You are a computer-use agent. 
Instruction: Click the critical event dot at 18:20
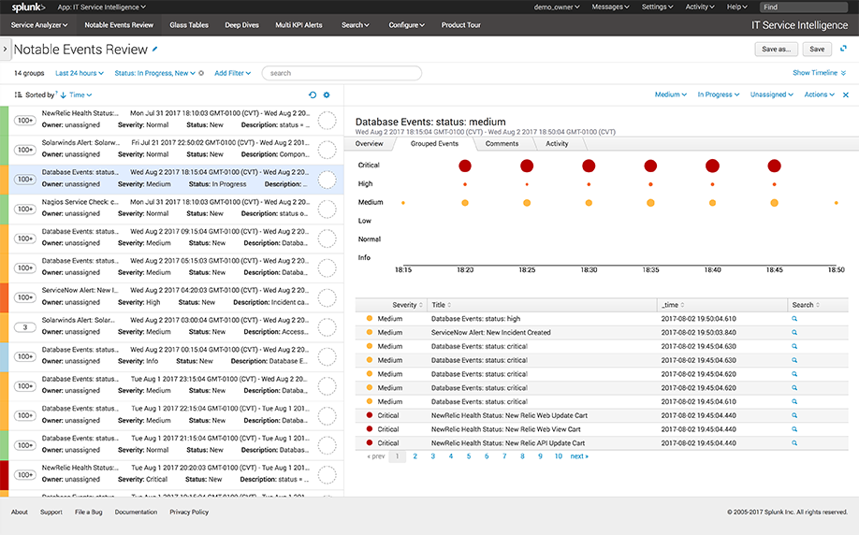point(465,166)
